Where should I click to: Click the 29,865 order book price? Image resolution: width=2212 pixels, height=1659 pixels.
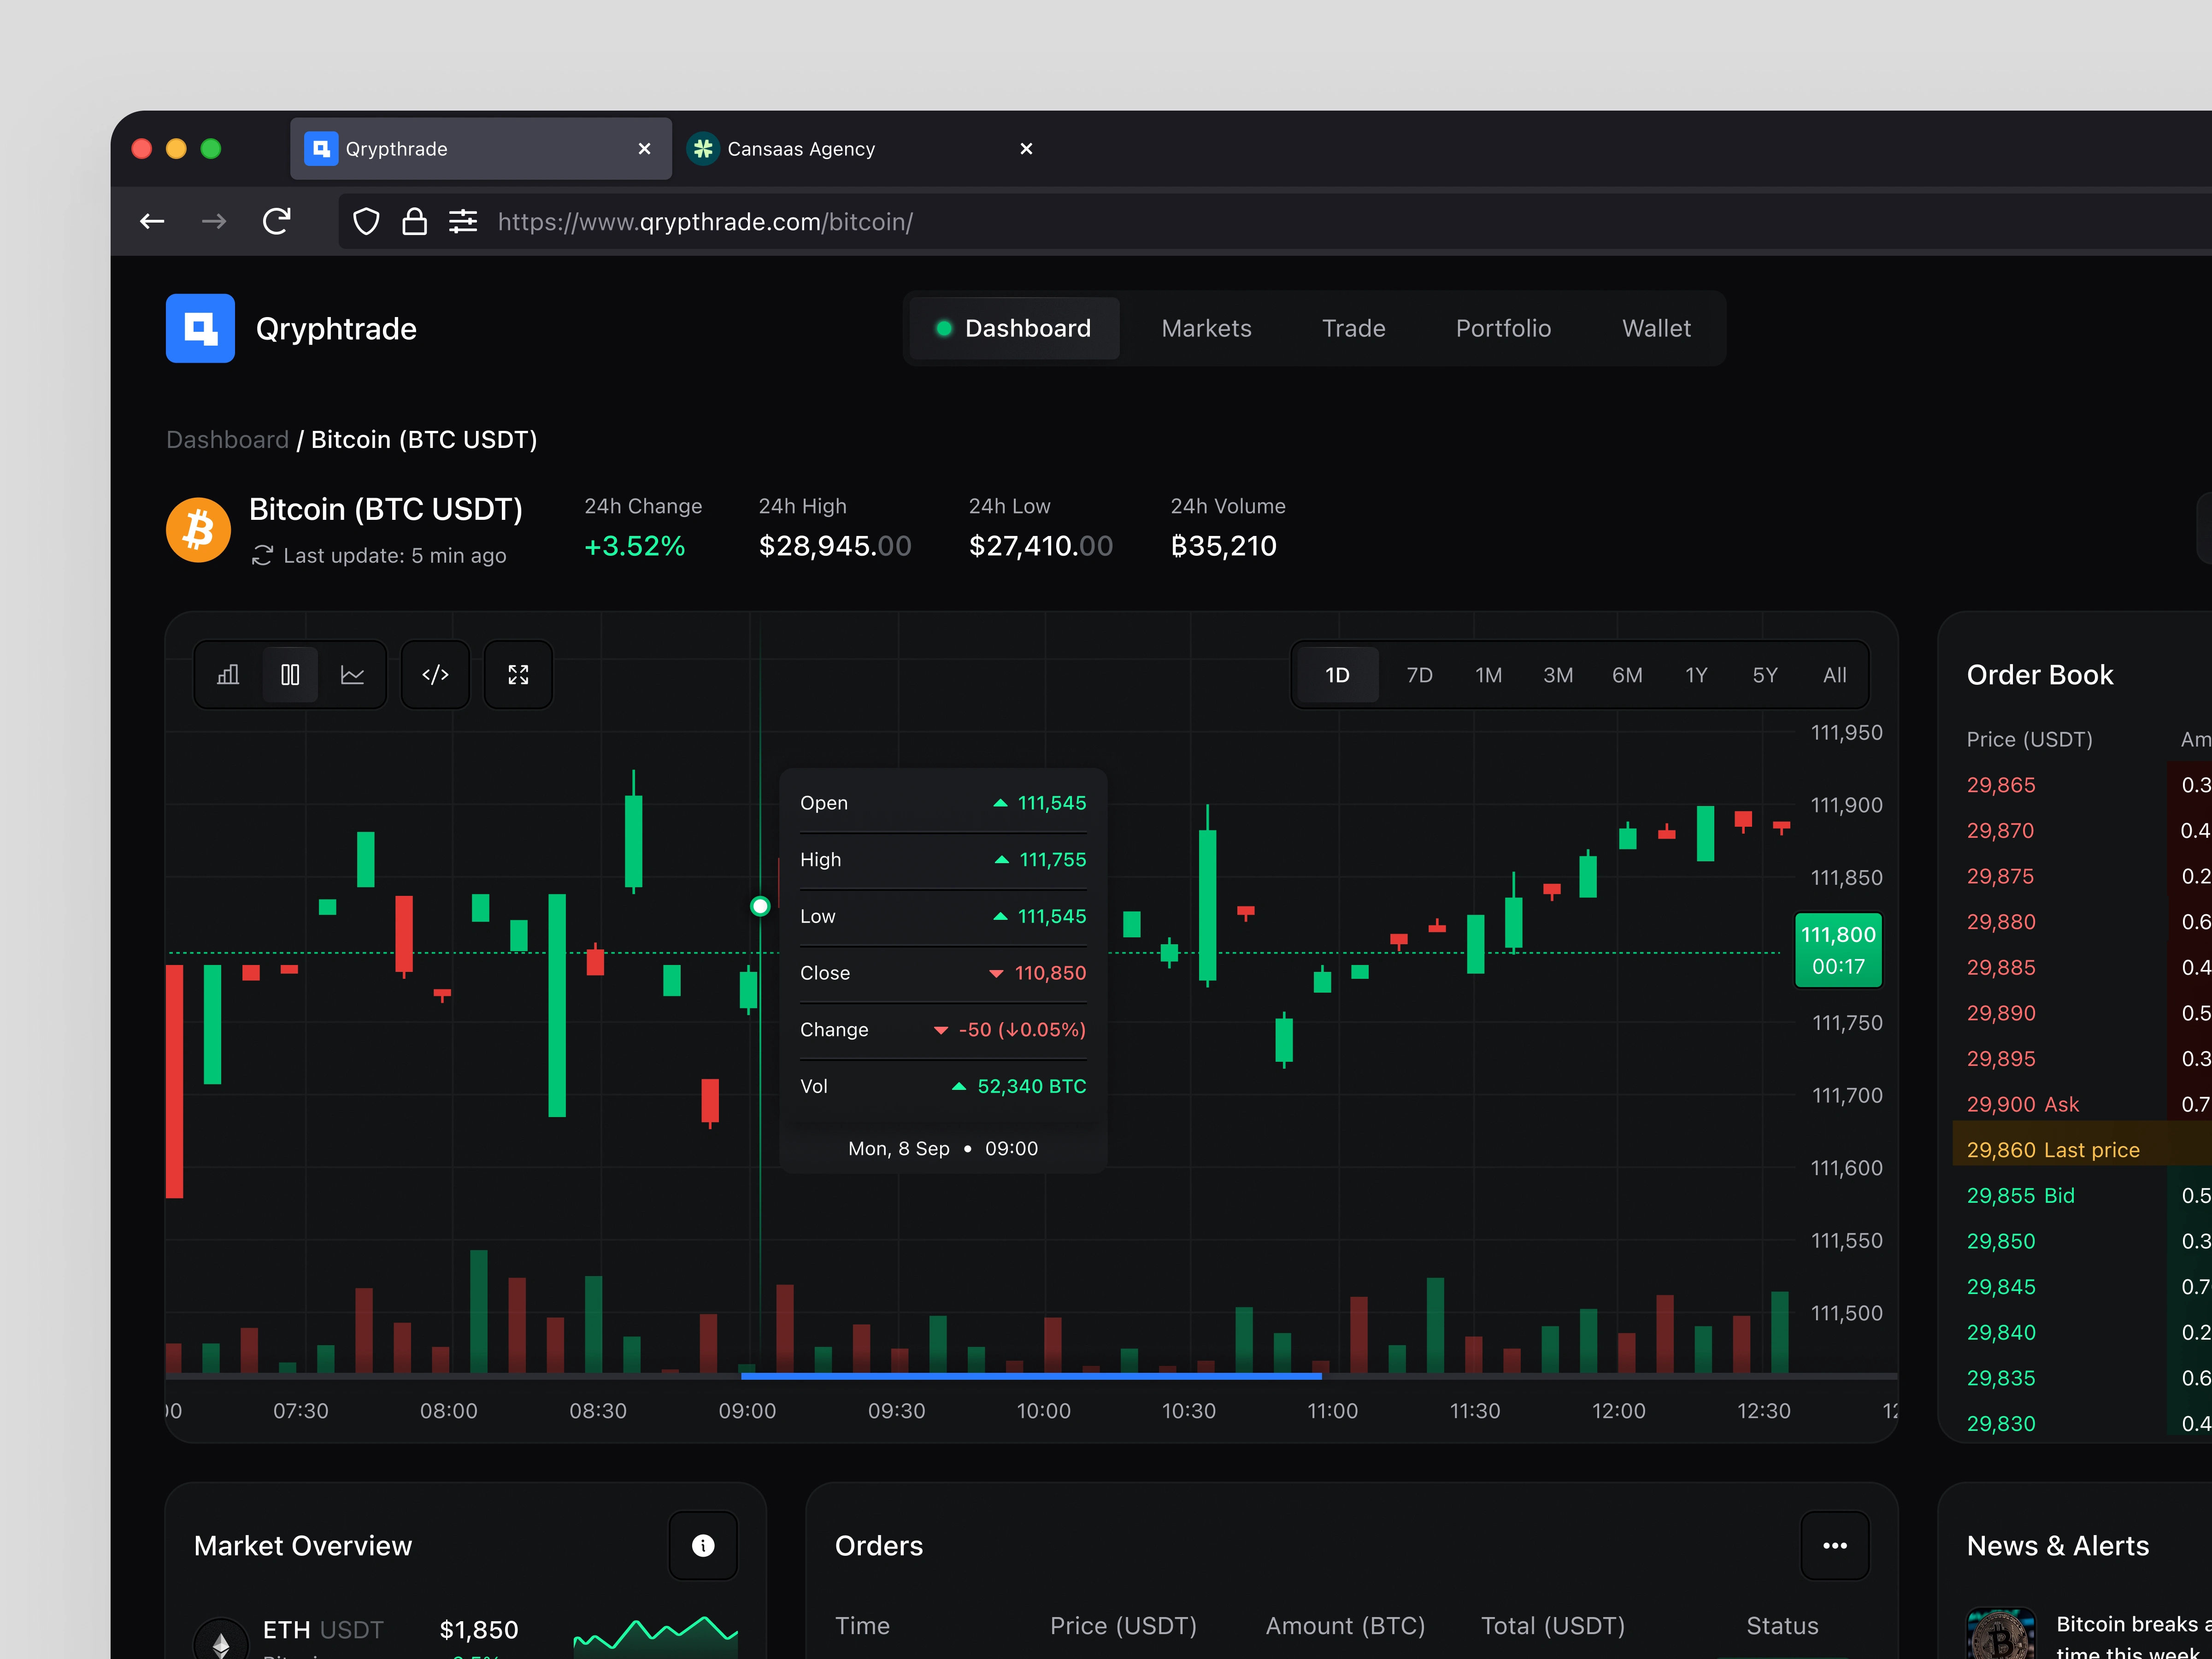coord(2000,785)
